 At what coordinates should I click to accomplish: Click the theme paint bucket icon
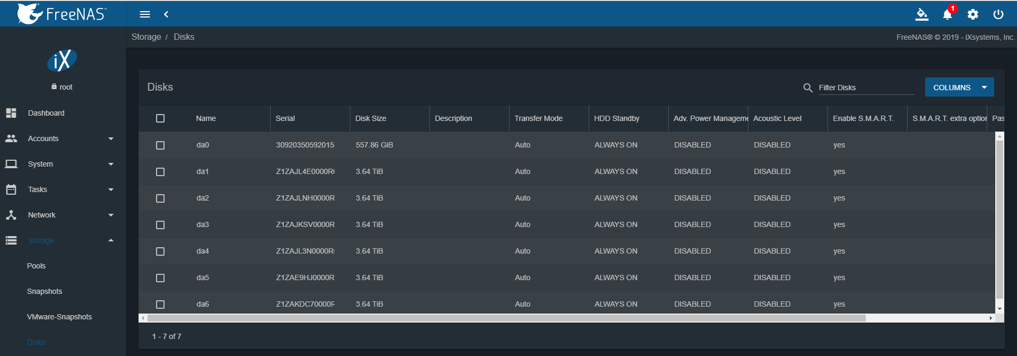tap(922, 14)
